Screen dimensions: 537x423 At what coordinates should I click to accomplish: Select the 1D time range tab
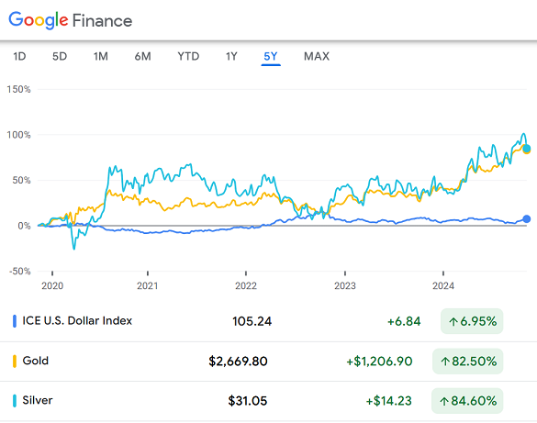click(19, 56)
